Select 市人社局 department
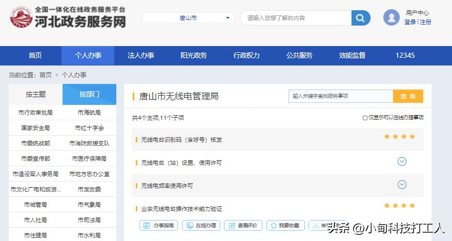452x241 pixels. pyautogui.click(x=35, y=220)
